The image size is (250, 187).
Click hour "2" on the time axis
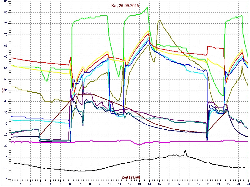(x=30, y=184)
